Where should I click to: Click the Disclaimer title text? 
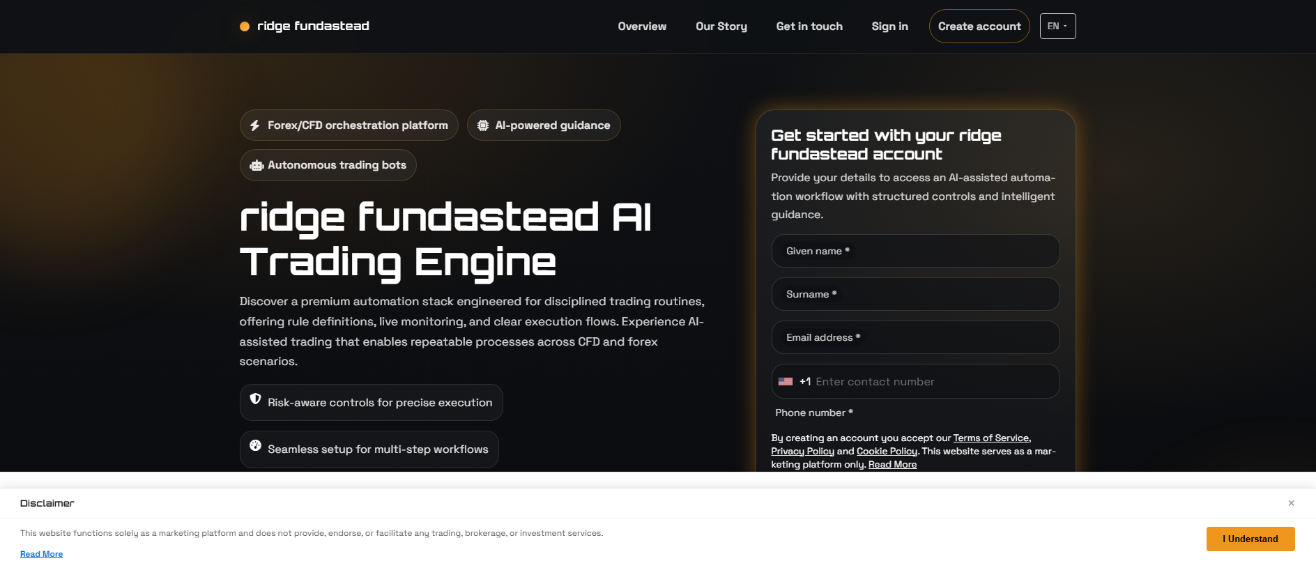click(x=47, y=503)
